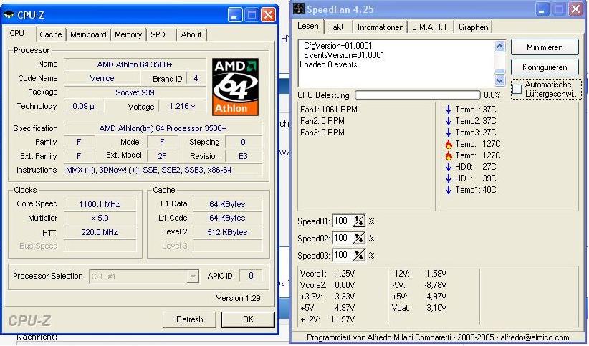Image resolution: width=589 pixels, height=346 pixels.
Task: Click the Multiplier value x 5.0
Action: pyautogui.click(x=100, y=218)
